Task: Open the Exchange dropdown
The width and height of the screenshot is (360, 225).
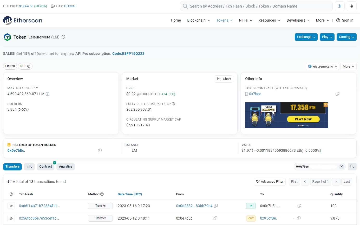Action: tap(306, 37)
